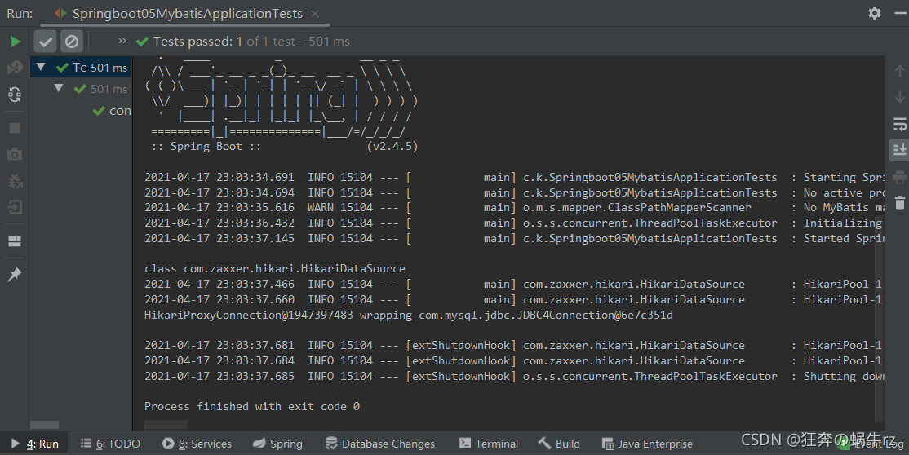909x455 pixels.
Task: Rerun the test with green play icon
Action: tap(15, 41)
